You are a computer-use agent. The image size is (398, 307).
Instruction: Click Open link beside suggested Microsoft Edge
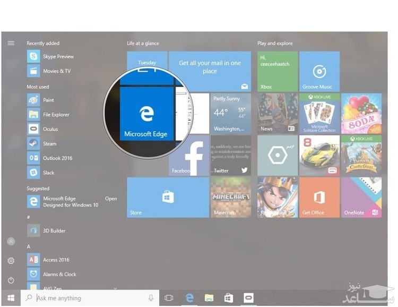(111, 199)
